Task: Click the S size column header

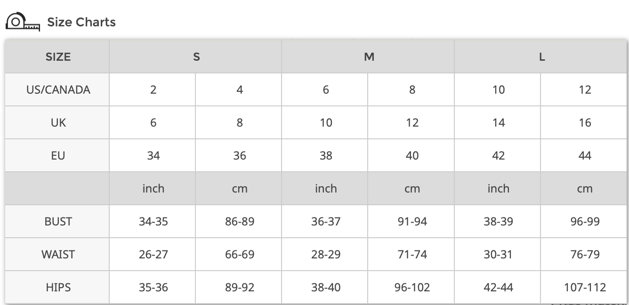Action: point(196,57)
